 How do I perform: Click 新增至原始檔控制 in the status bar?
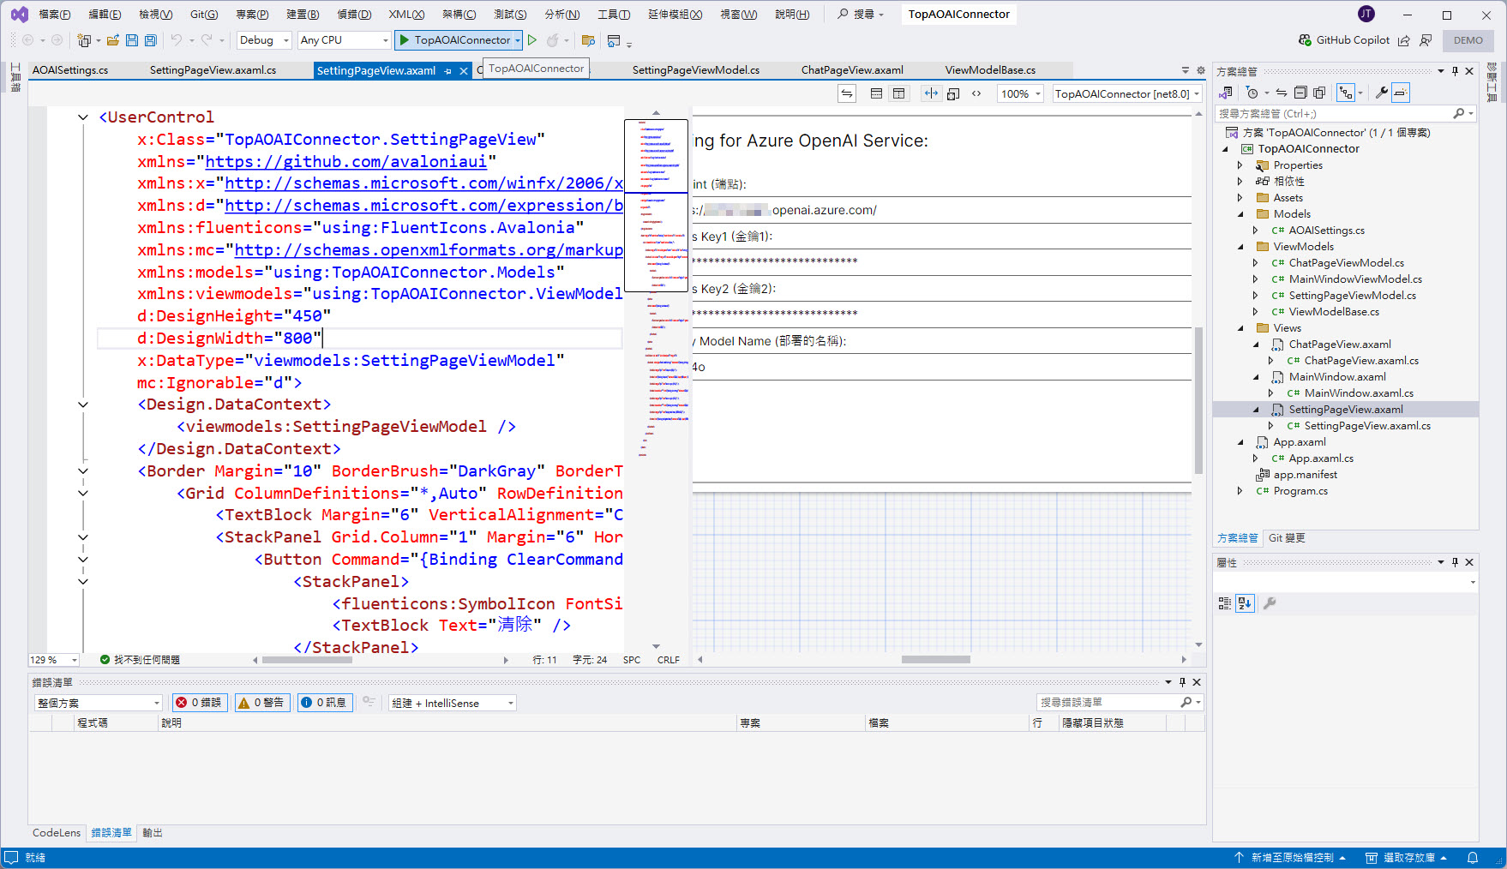[x=1291, y=858]
